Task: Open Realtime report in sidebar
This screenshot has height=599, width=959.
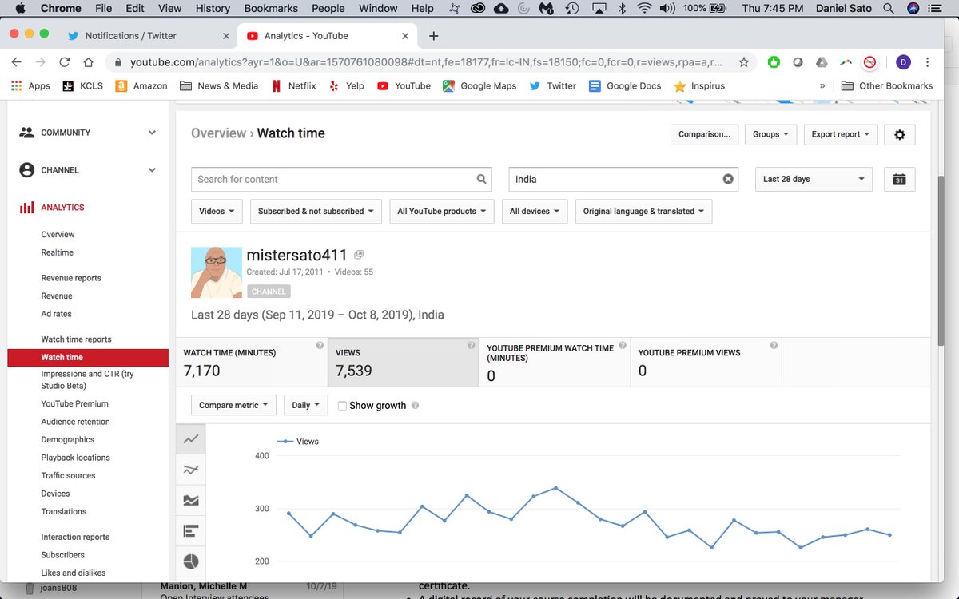Action: coord(57,252)
